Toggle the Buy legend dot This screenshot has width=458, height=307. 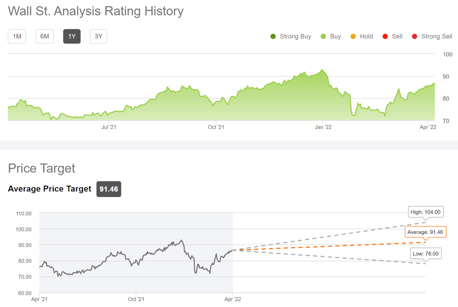(324, 36)
